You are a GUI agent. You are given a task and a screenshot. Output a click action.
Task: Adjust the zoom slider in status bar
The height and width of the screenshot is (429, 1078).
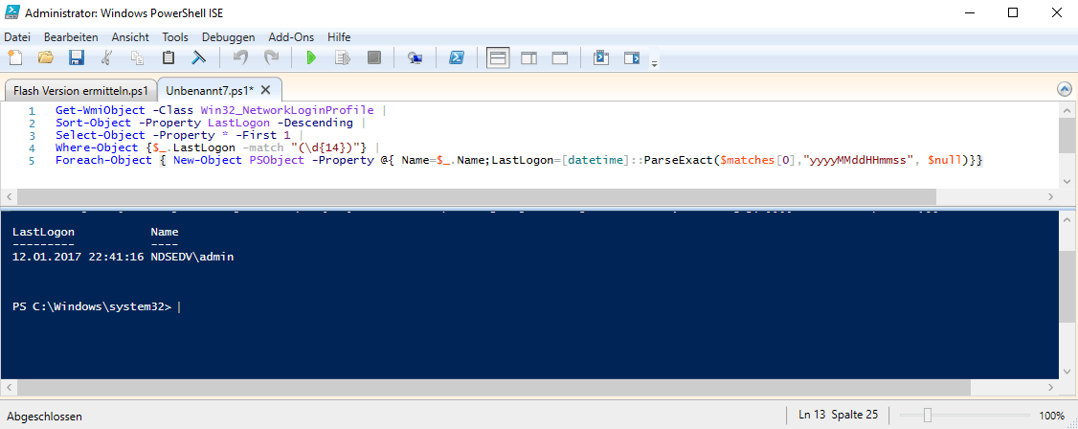point(928,416)
